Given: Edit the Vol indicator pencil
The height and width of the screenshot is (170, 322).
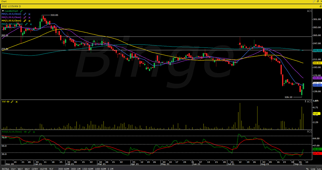Looking at the screenshot, I should pos(12,102).
